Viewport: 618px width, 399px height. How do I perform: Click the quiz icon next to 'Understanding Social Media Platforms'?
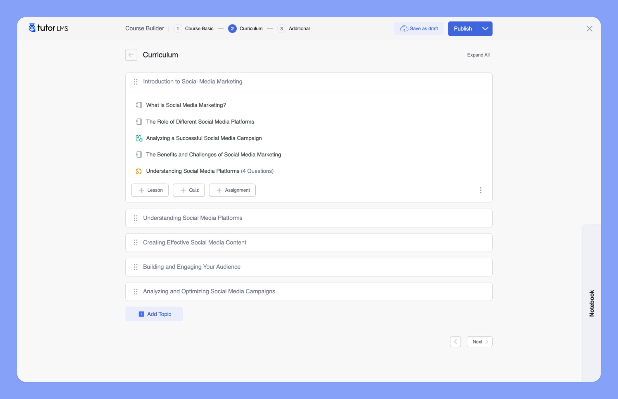[x=139, y=171]
